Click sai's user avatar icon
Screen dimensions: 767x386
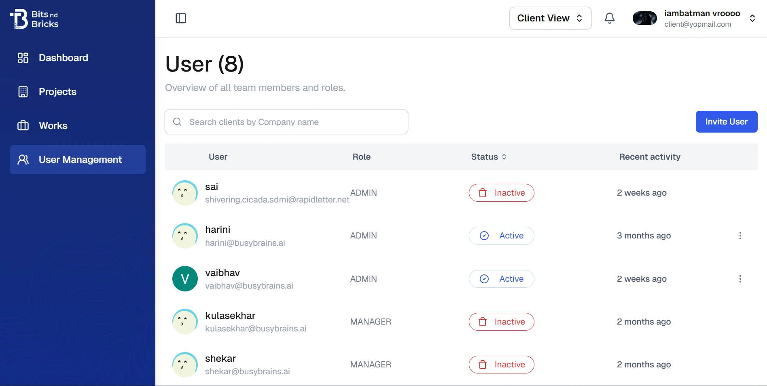[x=185, y=193]
